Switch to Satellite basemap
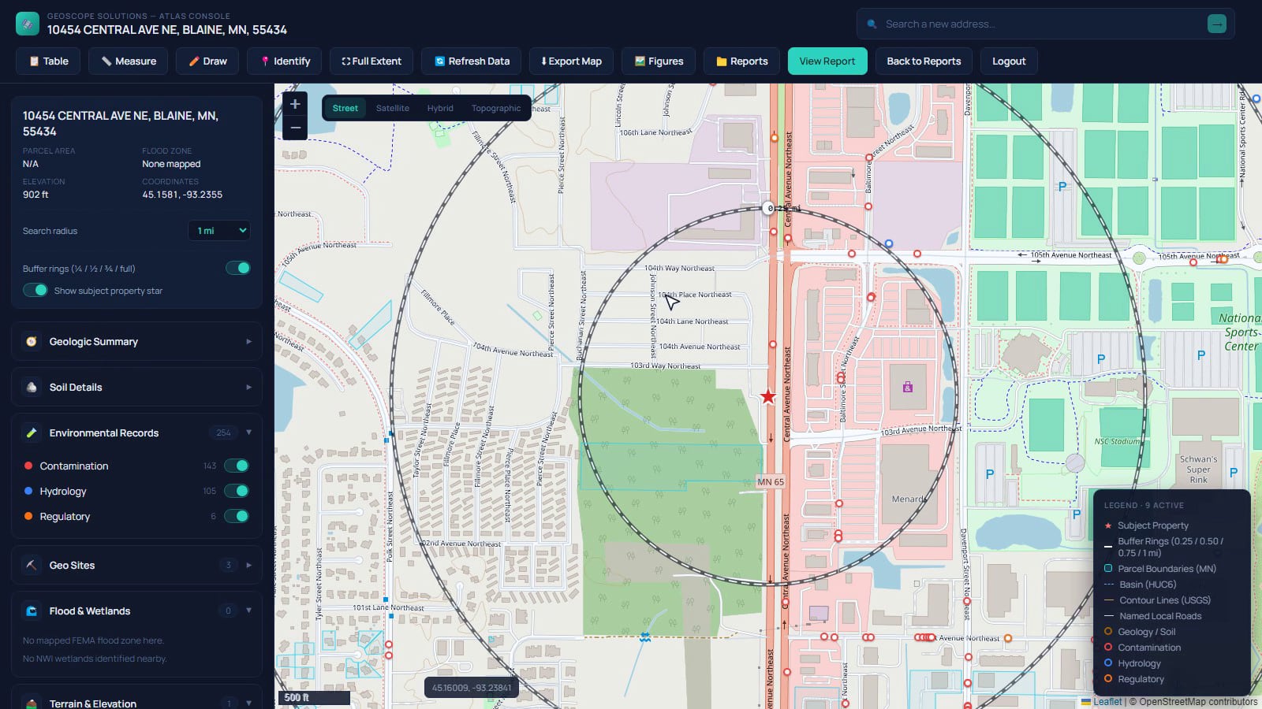This screenshot has width=1262, height=709. click(x=392, y=108)
